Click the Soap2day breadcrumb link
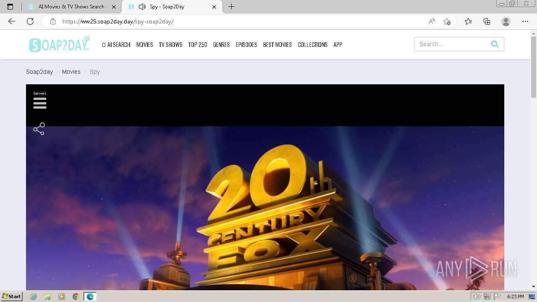 click(39, 72)
